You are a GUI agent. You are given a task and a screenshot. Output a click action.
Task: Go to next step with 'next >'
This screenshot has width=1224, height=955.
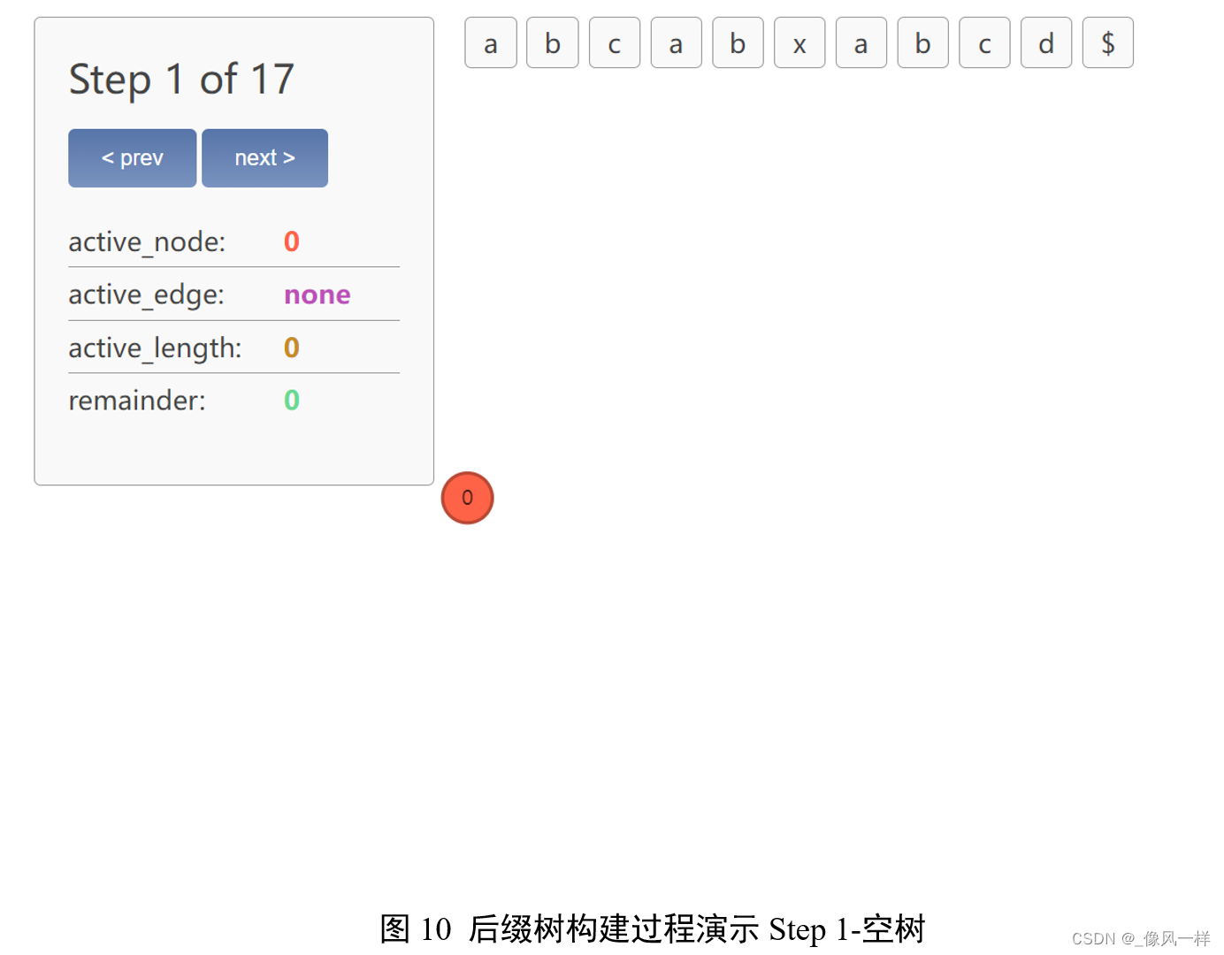click(x=264, y=158)
